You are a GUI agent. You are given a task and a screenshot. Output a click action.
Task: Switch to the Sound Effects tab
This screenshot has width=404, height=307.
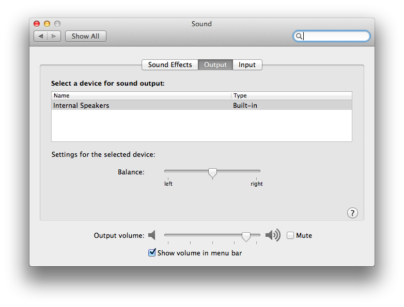[x=170, y=64]
